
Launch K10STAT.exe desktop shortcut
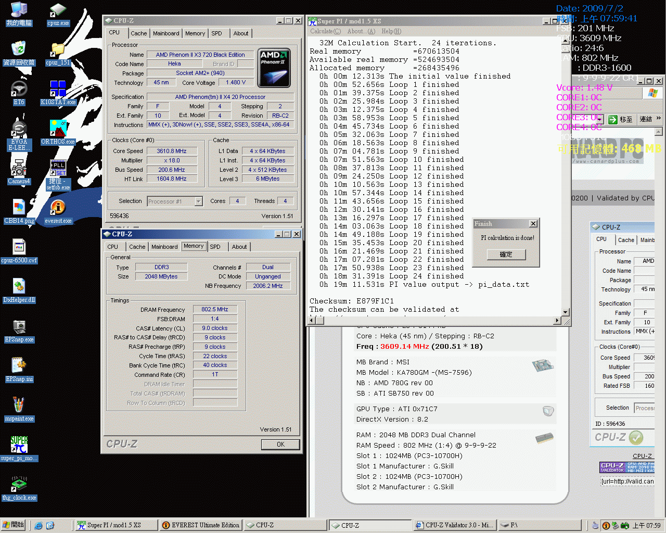coord(58,93)
